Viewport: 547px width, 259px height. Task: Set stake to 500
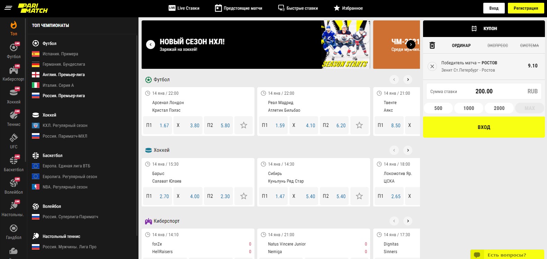(x=438, y=108)
